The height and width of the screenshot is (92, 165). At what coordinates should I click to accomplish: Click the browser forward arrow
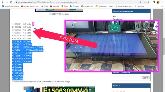point(7,2)
